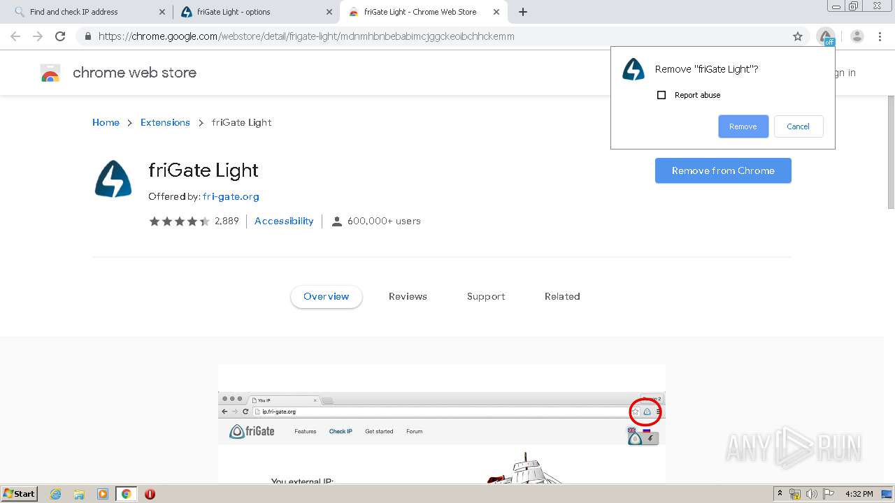This screenshot has height=503, width=895.
Task: Click the Action Center flag icon
Action: 828,494
